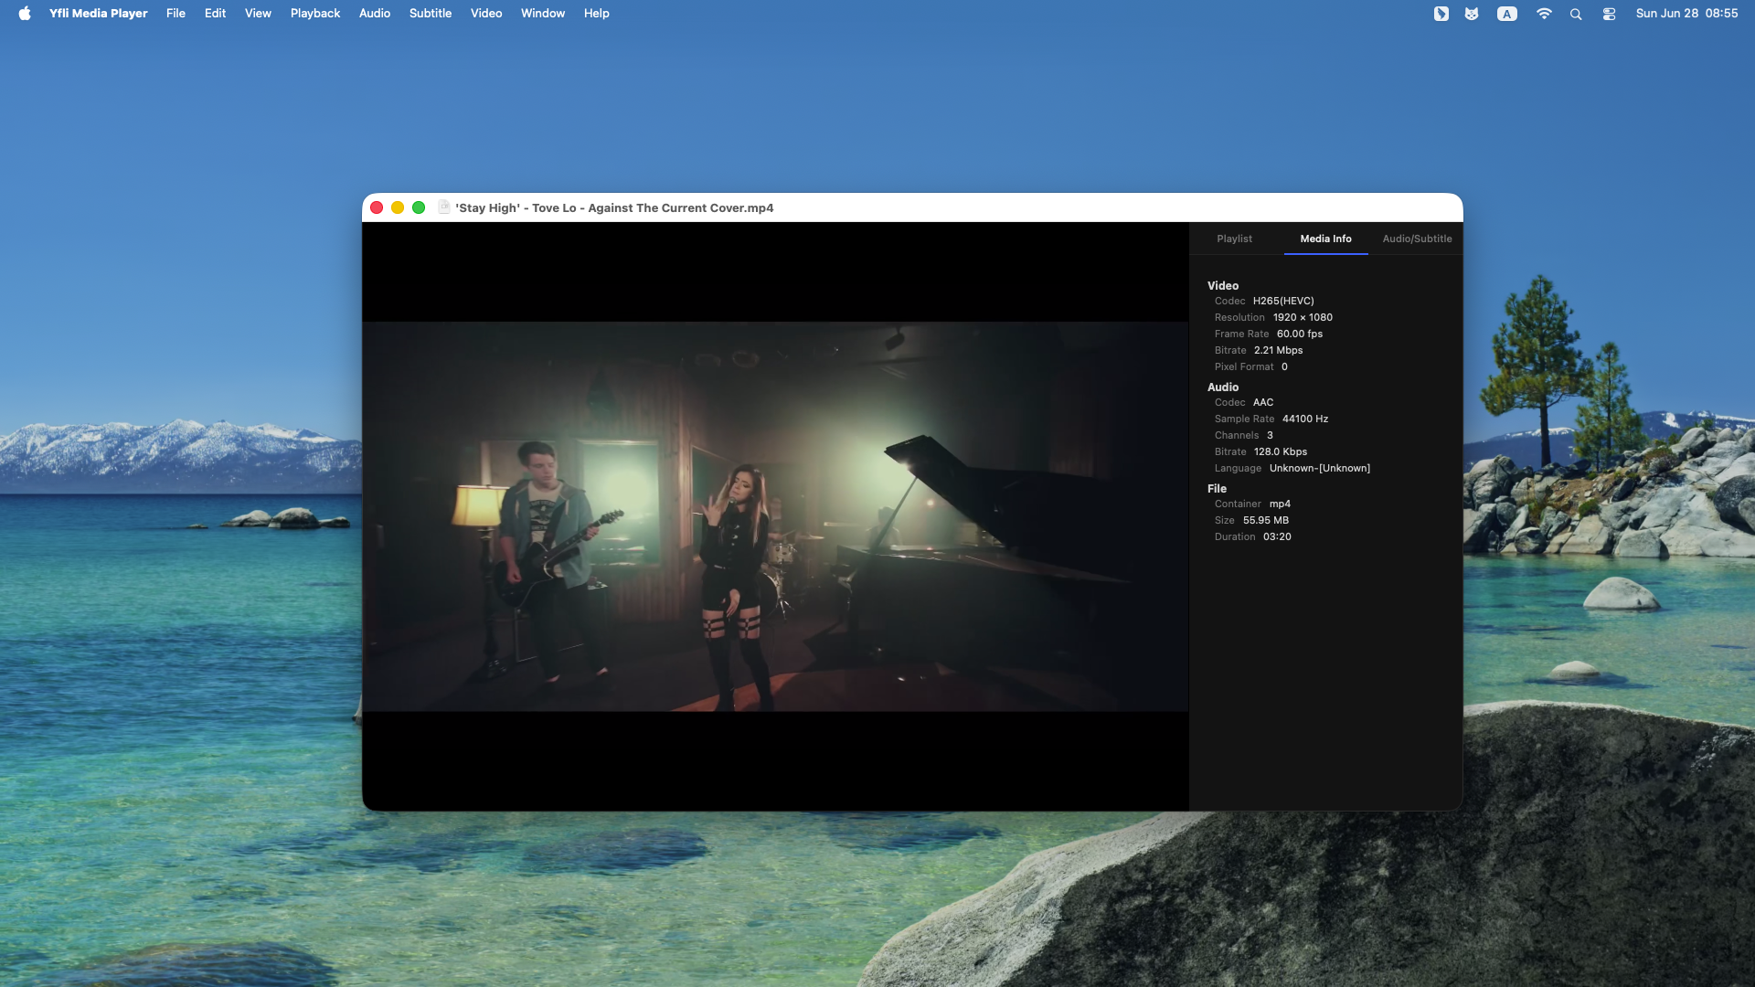Image resolution: width=1755 pixels, height=987 pixels.
Task: Click the audio bitrate 128.0 Kbps
Action: 1281,451
